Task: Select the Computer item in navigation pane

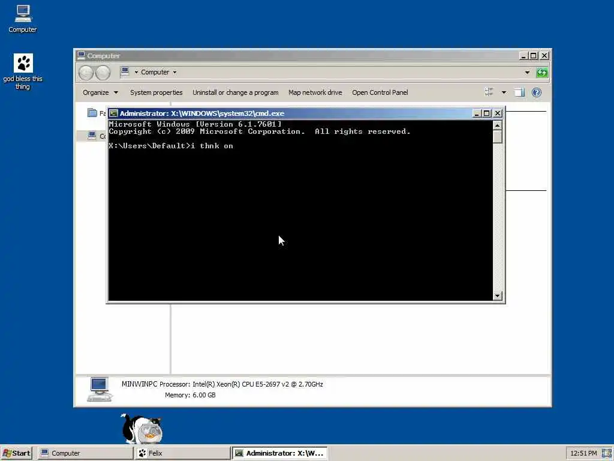Action: coord(97,136)
